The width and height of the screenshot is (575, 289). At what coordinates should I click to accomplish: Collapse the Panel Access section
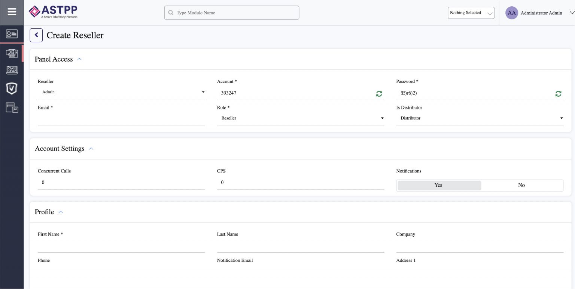tap(79, 59)
